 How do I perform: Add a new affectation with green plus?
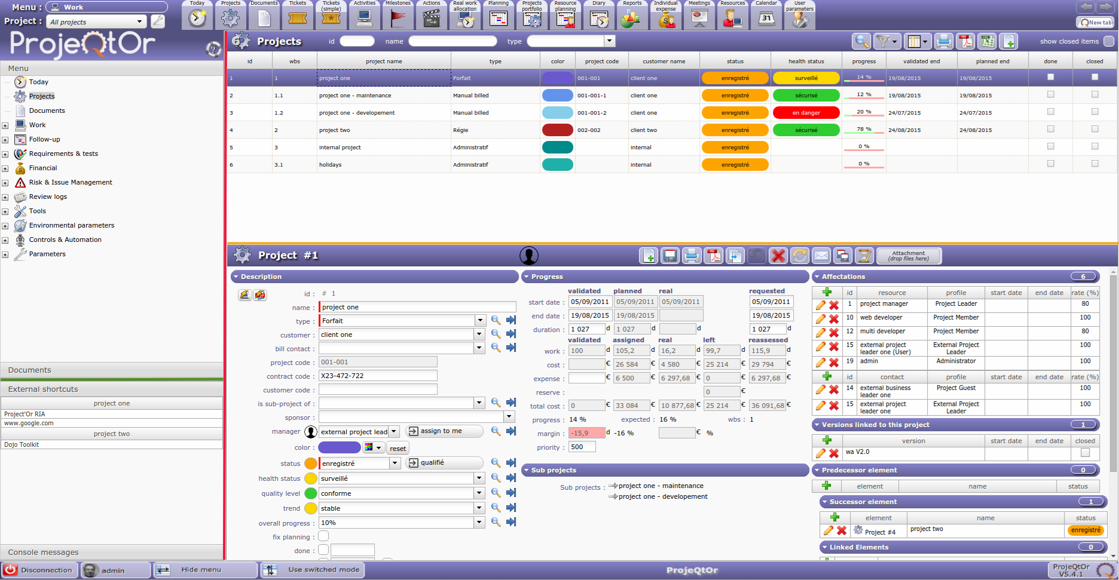click(827, 292)
